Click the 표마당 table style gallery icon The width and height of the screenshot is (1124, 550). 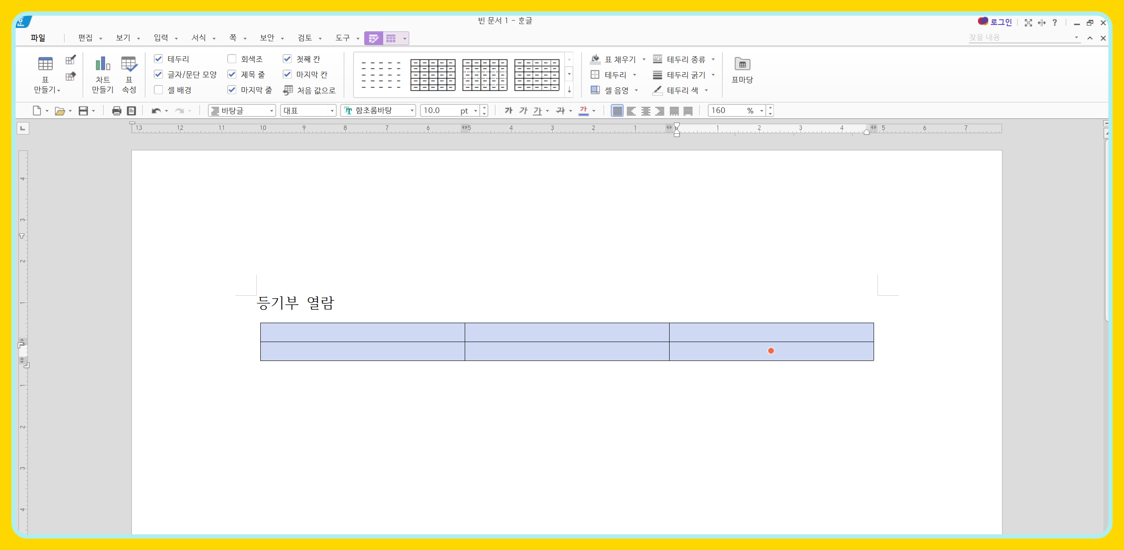click(742, 70)
